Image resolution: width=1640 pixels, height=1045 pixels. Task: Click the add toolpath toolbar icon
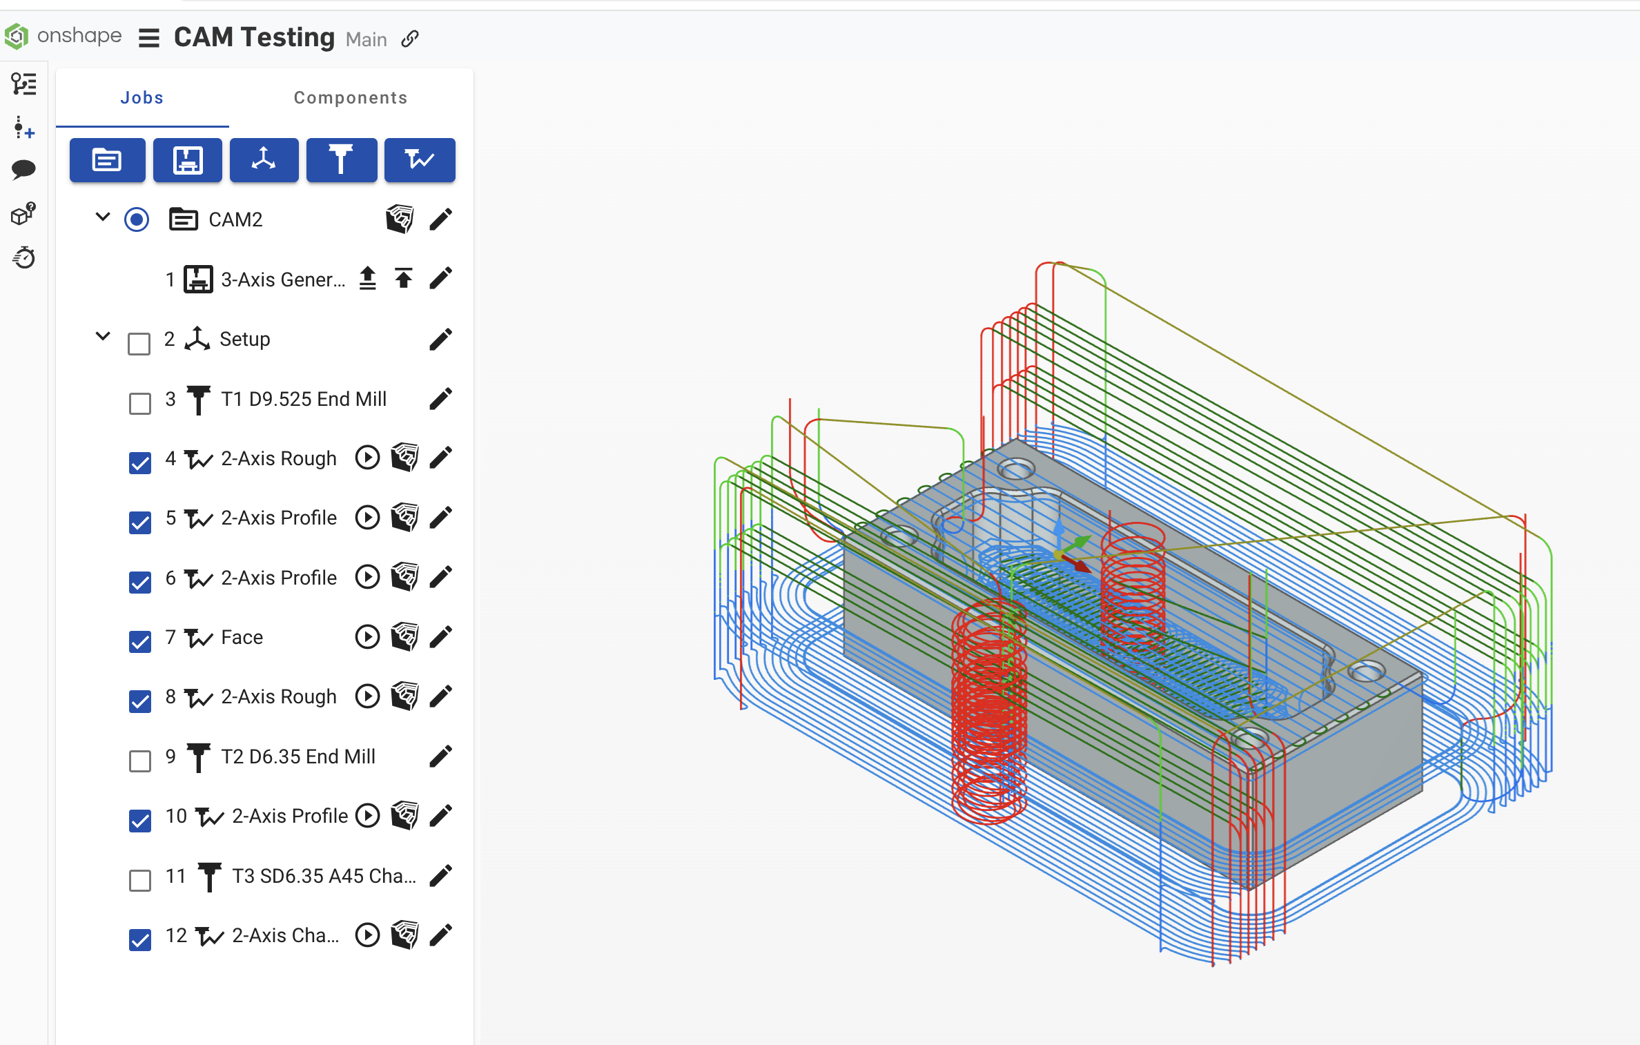[419, 160]
